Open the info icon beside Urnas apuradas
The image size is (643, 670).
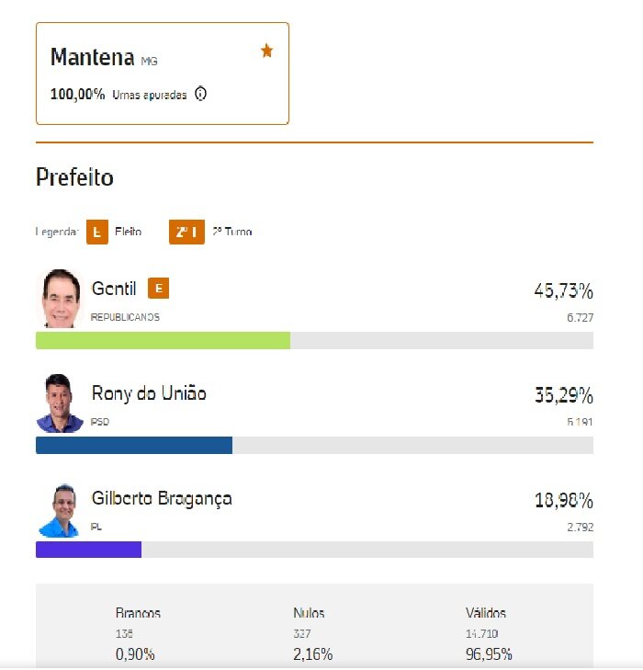point(200,94)
